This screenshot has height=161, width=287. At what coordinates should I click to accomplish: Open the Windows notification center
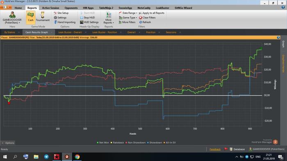click(280, 157)
